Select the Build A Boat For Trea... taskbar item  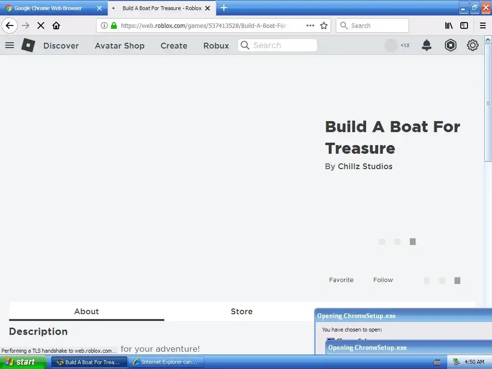coord(89,362)
